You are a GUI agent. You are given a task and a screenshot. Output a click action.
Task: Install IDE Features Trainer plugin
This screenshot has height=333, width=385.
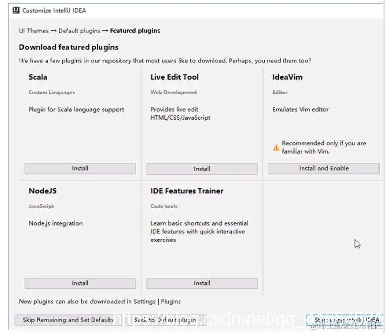[x=202, y=283]
